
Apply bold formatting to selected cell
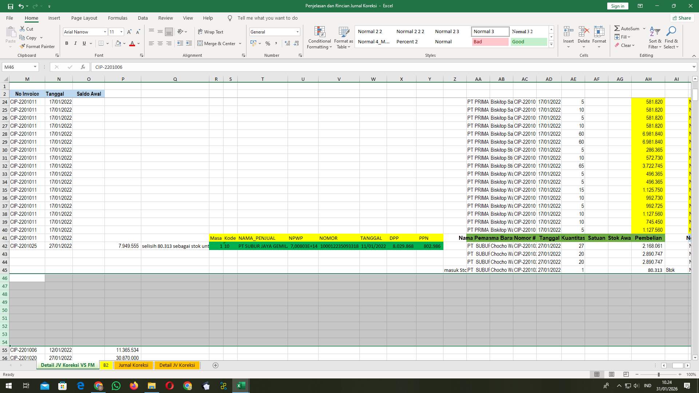pos(67,43)
